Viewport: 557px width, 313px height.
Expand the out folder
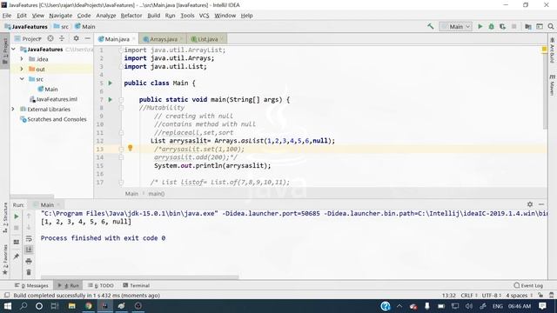click(22, 69)
